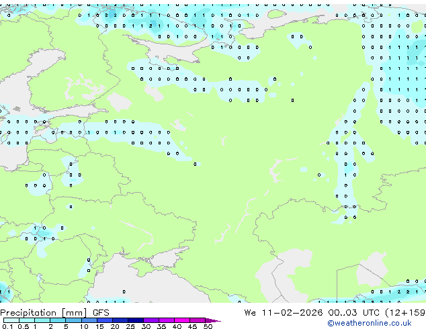Pick the 15–20 mm legend color swatch
Image resolution: width=426 pixels, height=329 pixels.
click(104, 320)
